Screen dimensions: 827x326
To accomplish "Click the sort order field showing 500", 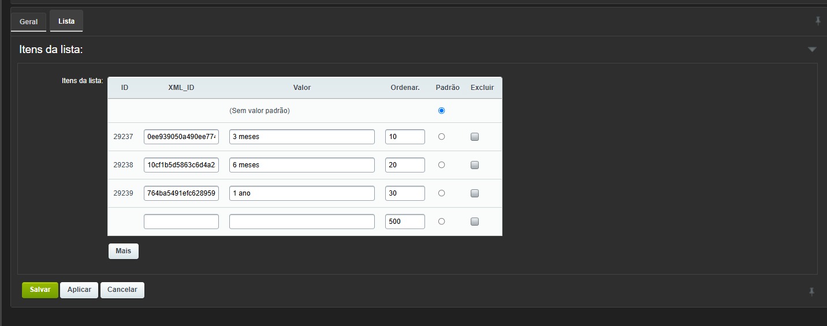I will tap(405, 222).
